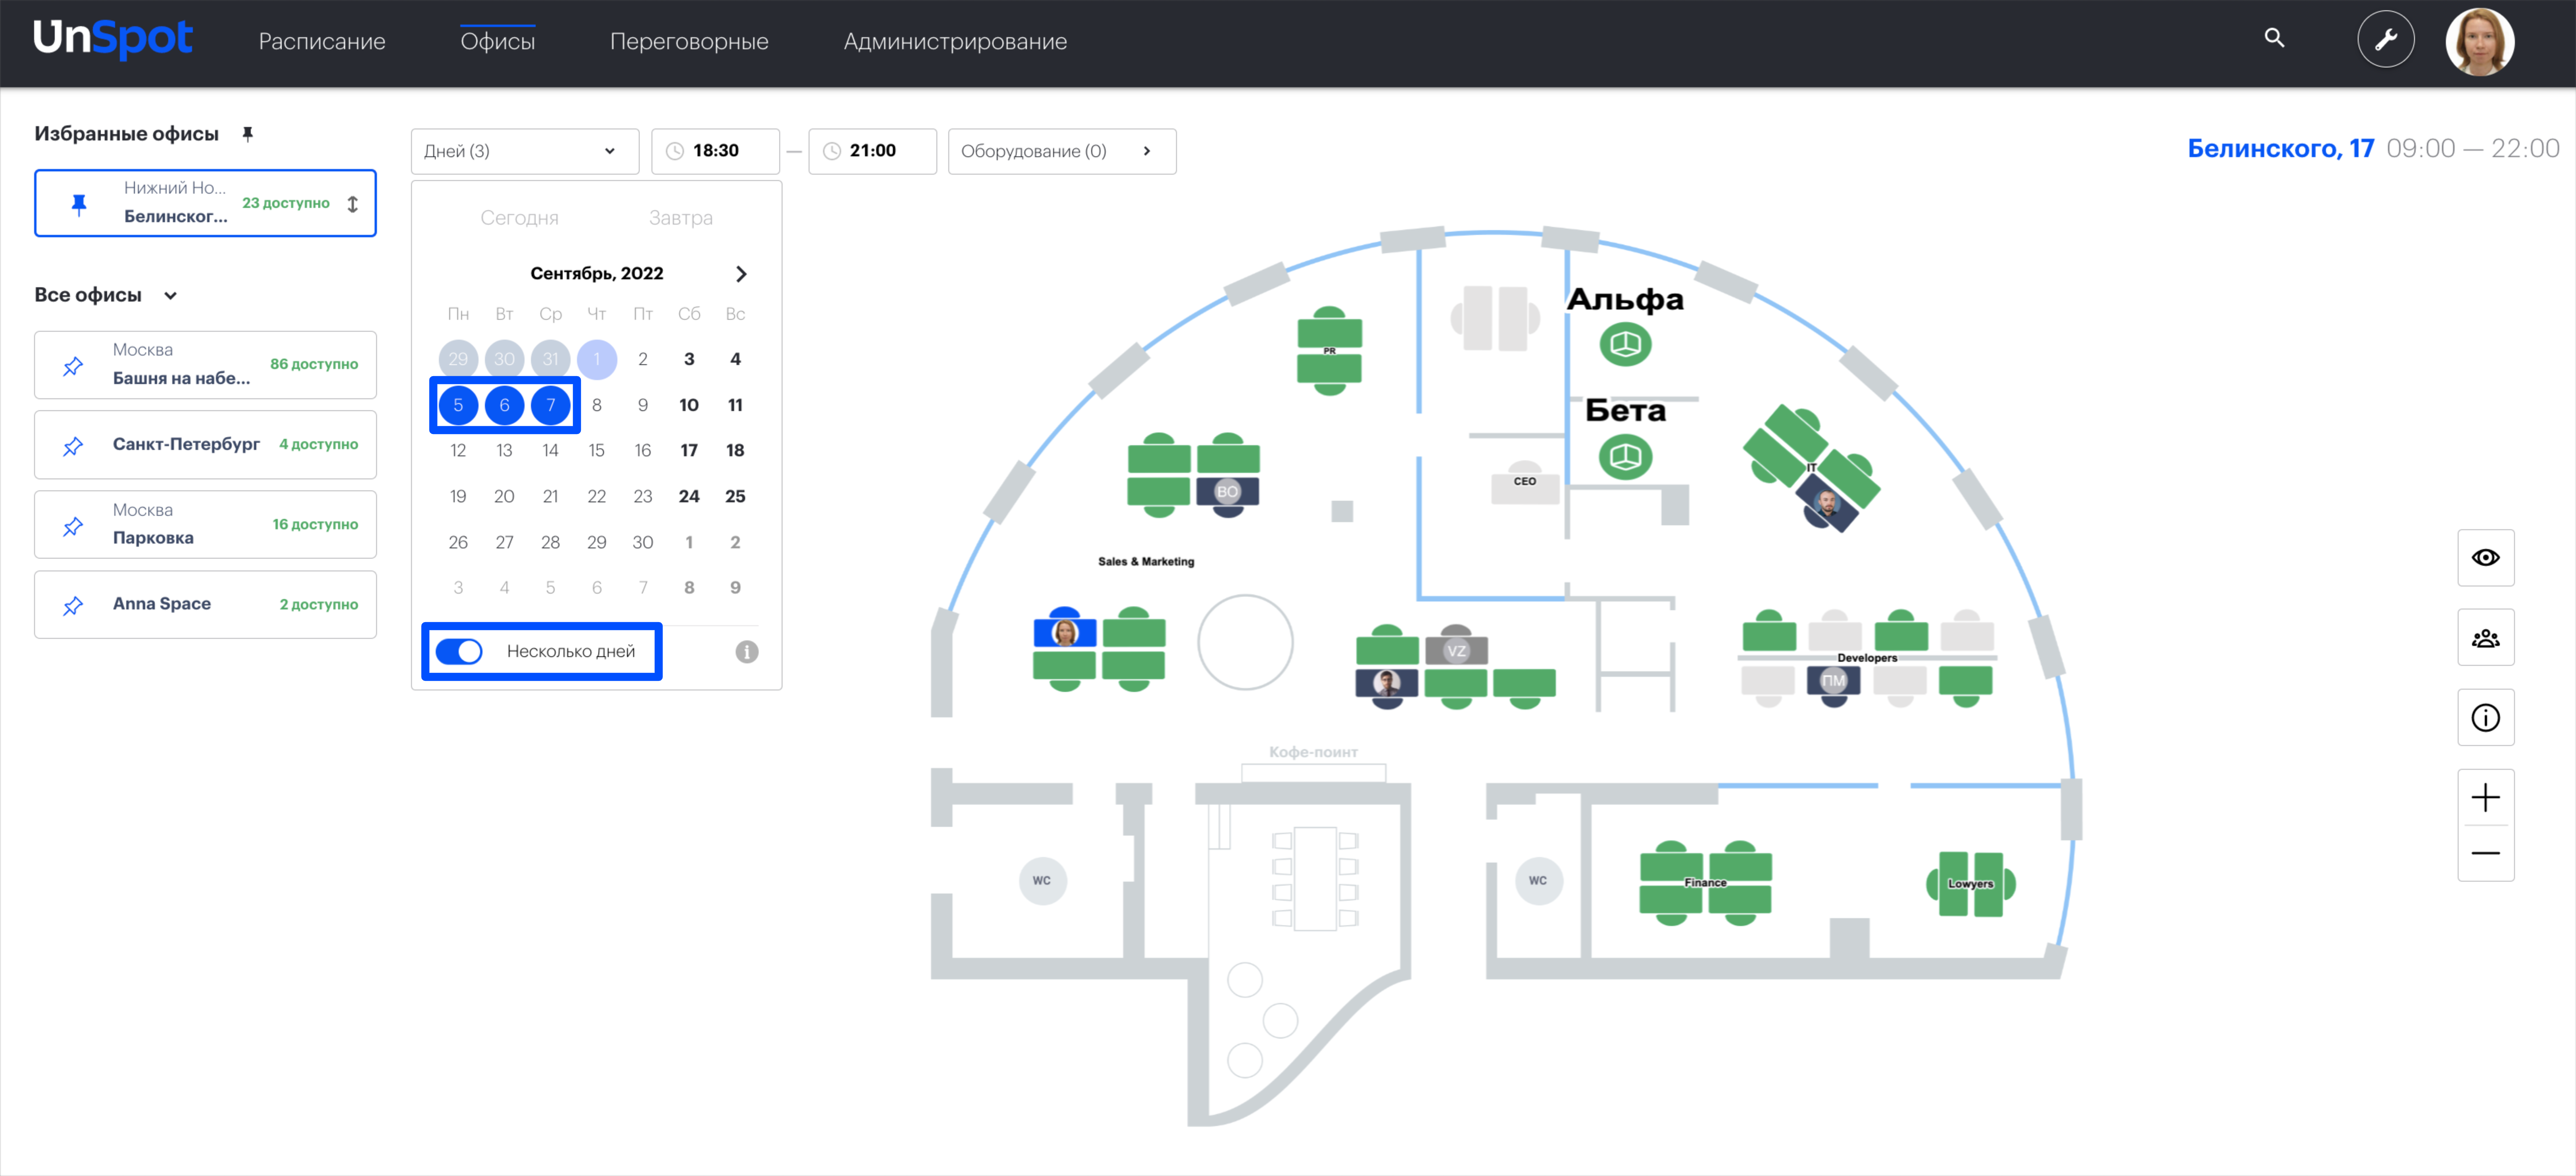The width and height of the screenshot is (2576, 1176).
Task: Select the Бета meeting room icon
Action: point(1625,458)
